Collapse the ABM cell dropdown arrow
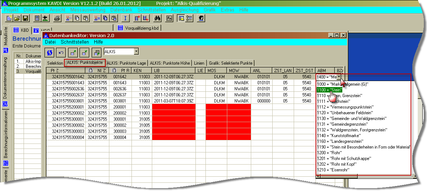The width and height of the screenshot is (427, 191). click(339, 77)
